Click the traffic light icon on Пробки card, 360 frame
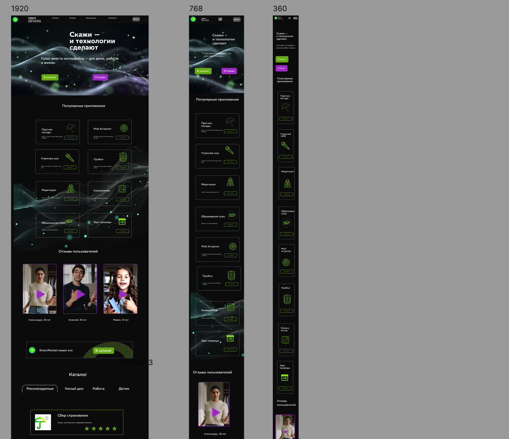Viewport: 509px width, 439px height. pyautogui.click(x=287, y=299)
